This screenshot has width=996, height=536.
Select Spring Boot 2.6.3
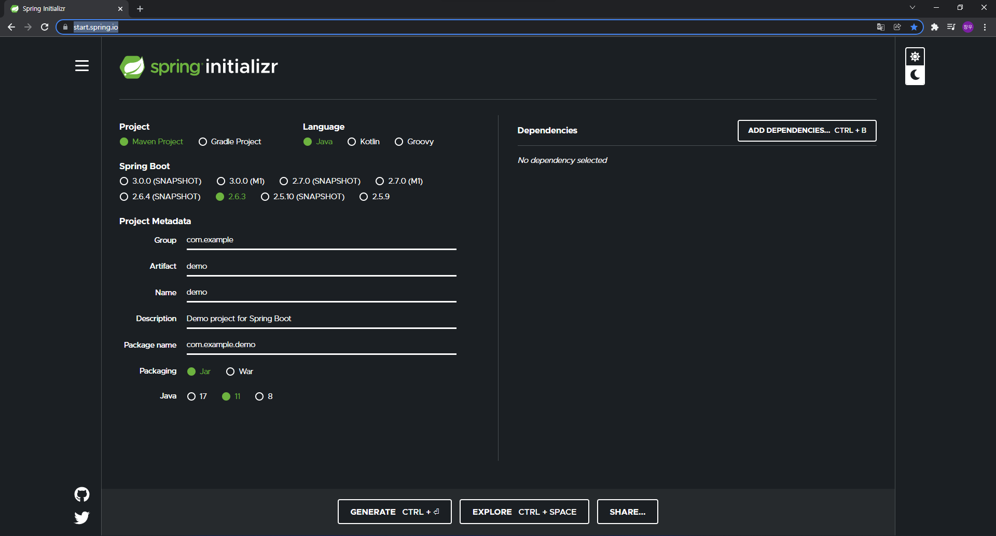(231, 197)
